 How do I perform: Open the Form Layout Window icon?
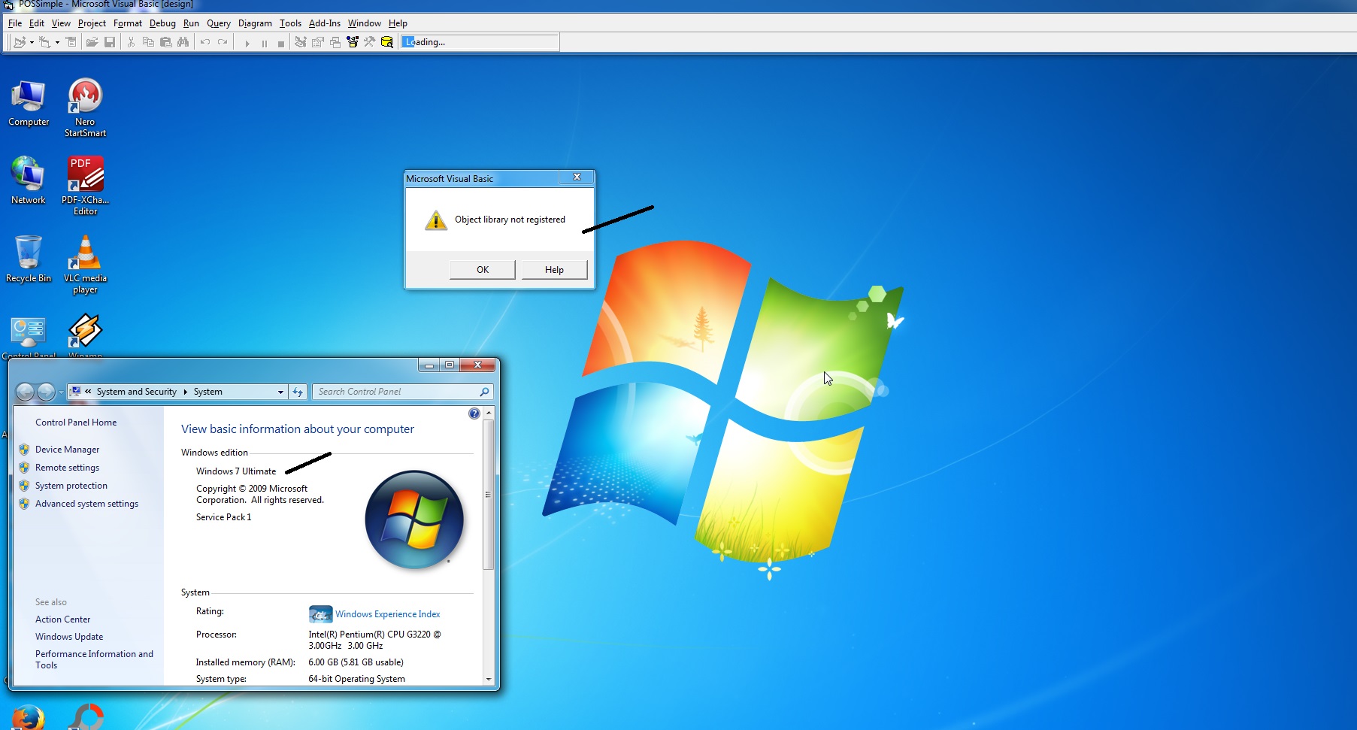click(335, 42)
